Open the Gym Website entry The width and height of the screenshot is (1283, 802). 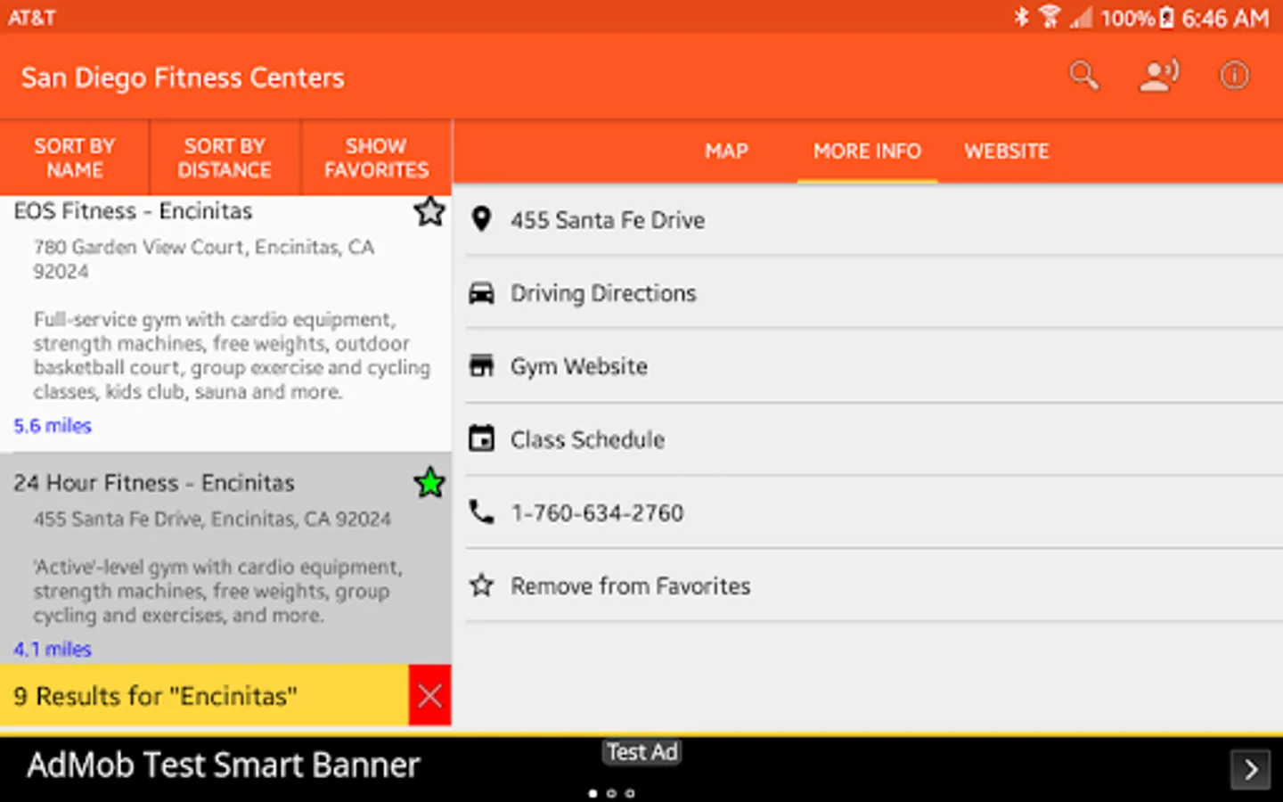tap(873, 366)
